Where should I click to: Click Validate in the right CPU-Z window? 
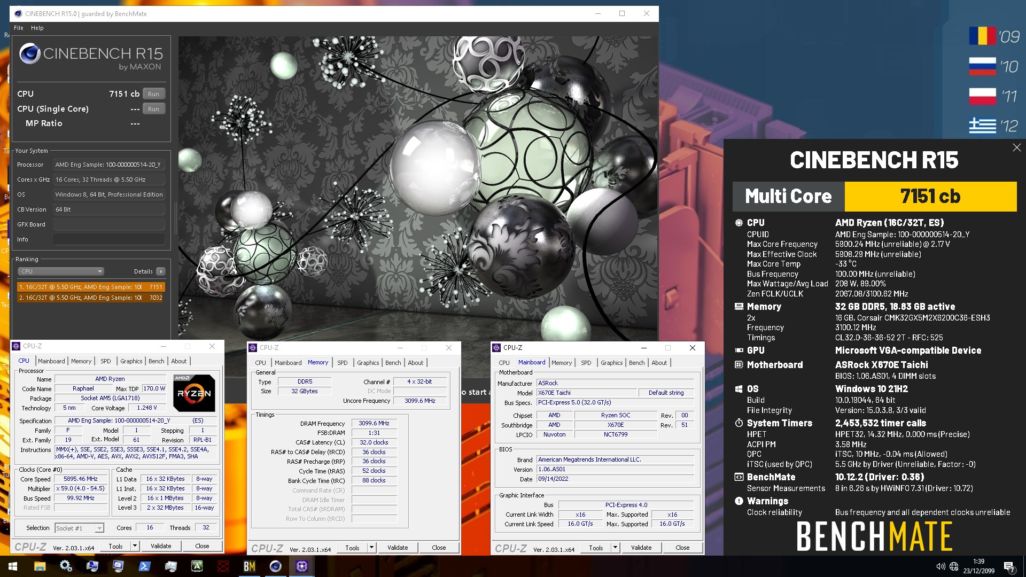pos(641,548)
